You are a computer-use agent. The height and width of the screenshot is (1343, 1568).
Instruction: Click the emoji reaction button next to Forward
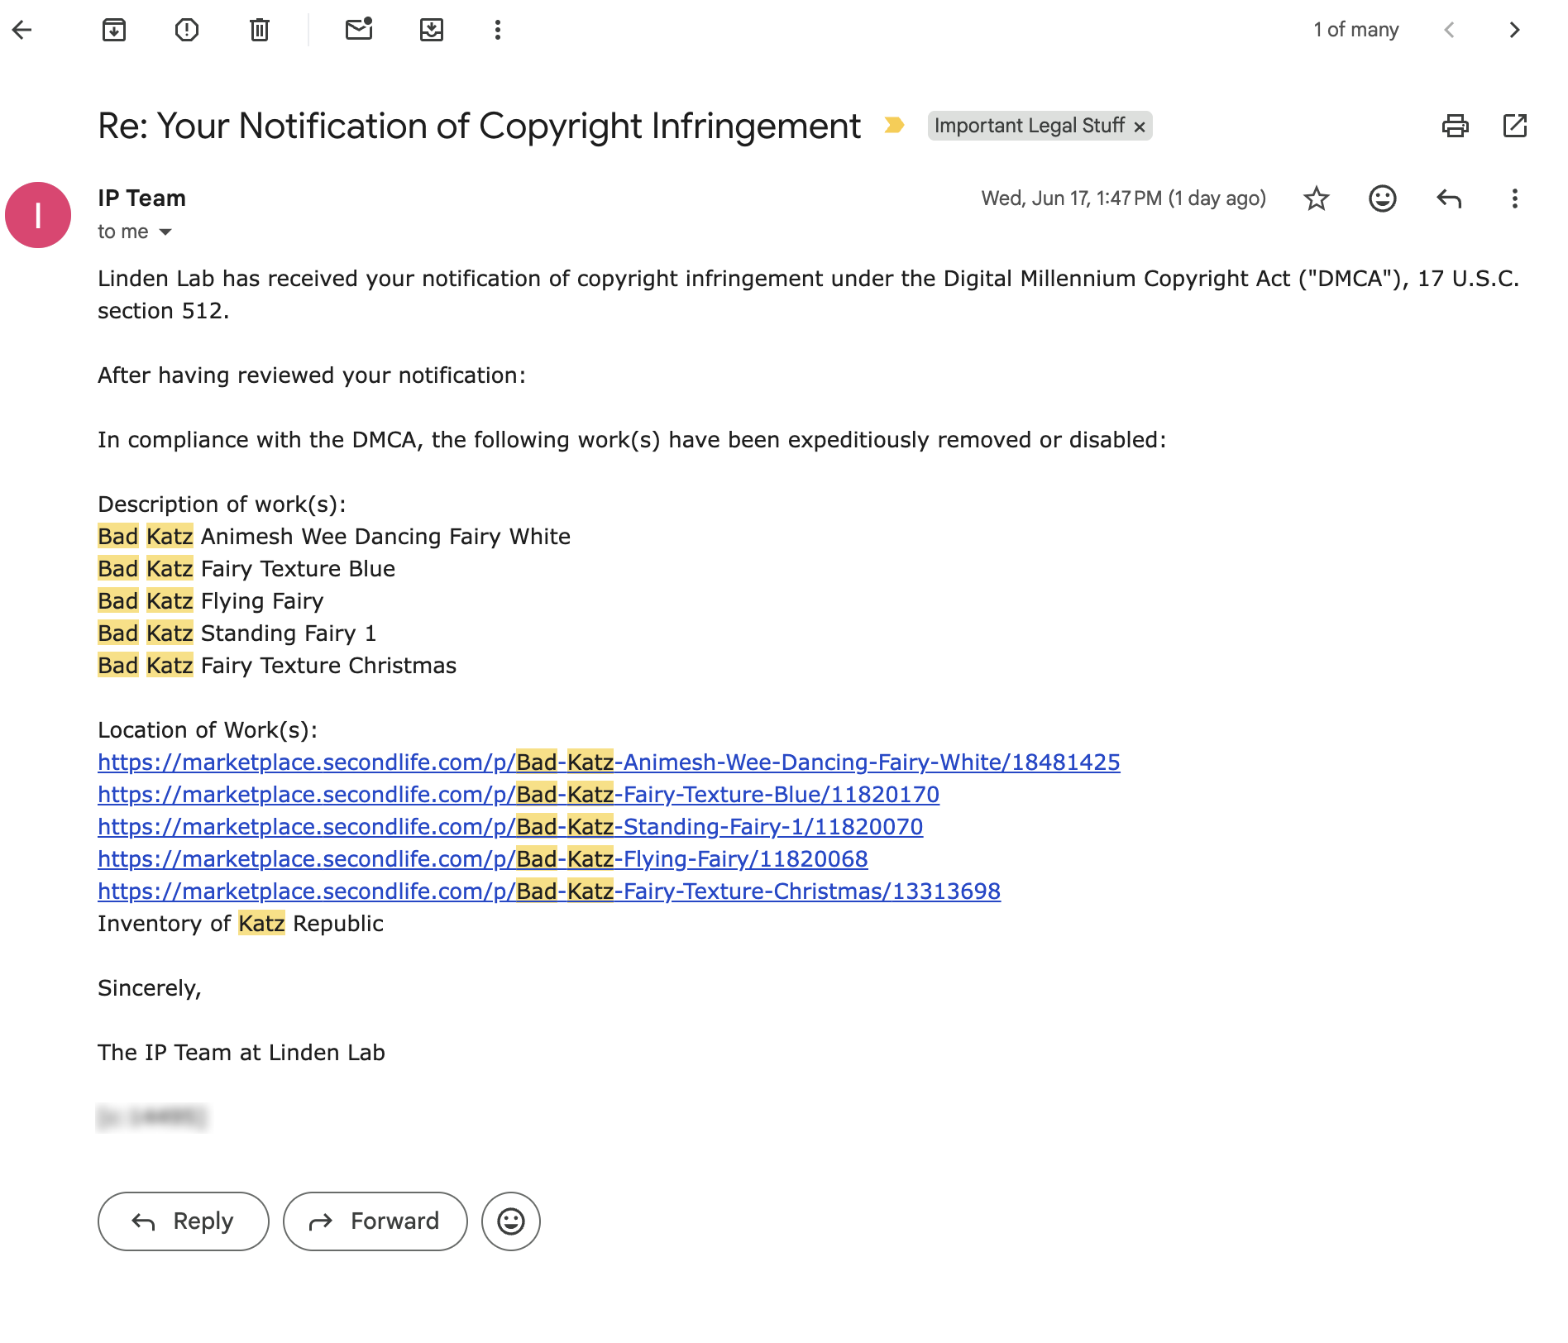click(x=511, y=1221)
